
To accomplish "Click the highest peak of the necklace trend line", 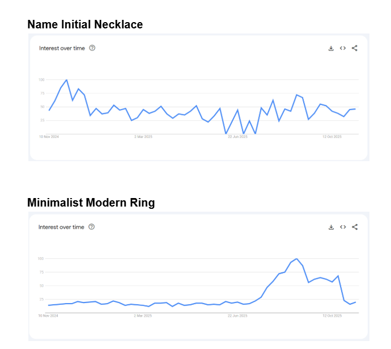I will coord(66,80).
